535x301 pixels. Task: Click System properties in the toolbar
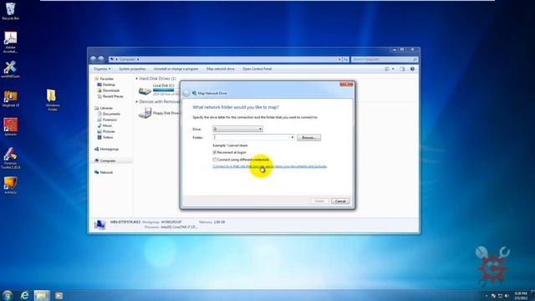click(x=132, y=69)
